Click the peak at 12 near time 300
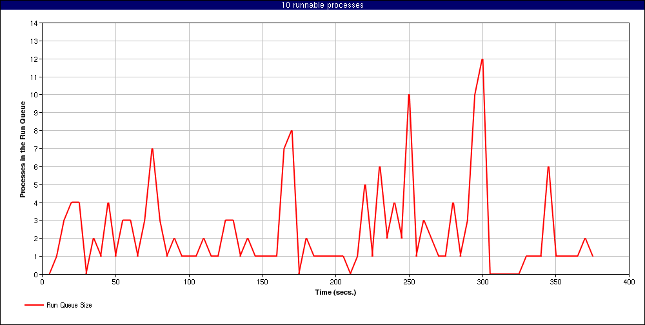This screenshot has height=325, width=645. pyautogui.click(x=482, y=59)
